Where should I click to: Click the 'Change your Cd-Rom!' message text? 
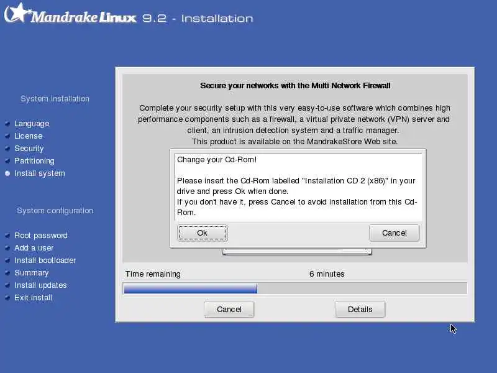coord(217,160)
